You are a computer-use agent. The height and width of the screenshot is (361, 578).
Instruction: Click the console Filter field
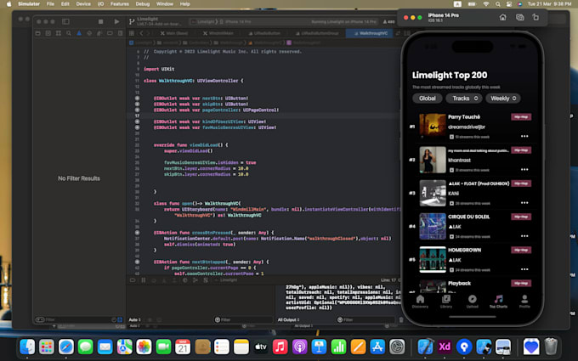[x=365, y=319]
